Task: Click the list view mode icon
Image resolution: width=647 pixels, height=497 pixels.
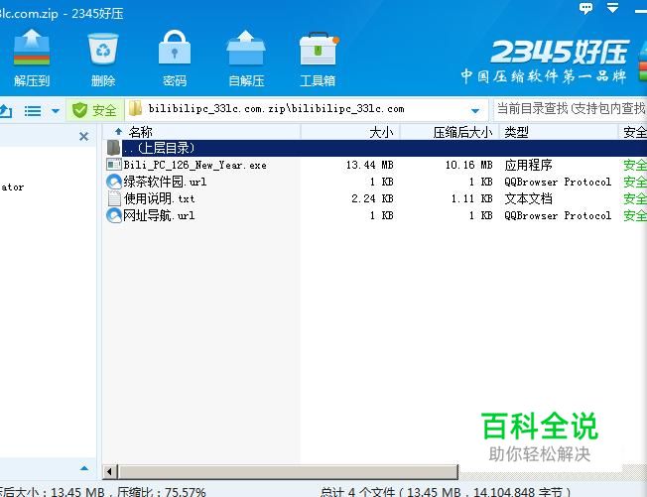Action: (x=33, y=110)
